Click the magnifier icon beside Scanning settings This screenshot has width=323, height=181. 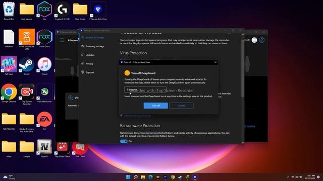coord(83,46)
